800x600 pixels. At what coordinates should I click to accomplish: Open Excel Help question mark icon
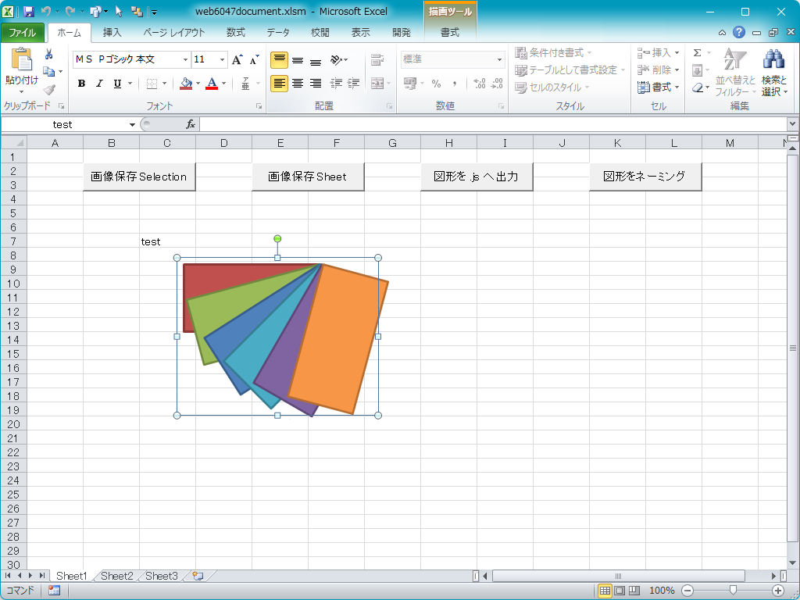click(x=739, y=32)
